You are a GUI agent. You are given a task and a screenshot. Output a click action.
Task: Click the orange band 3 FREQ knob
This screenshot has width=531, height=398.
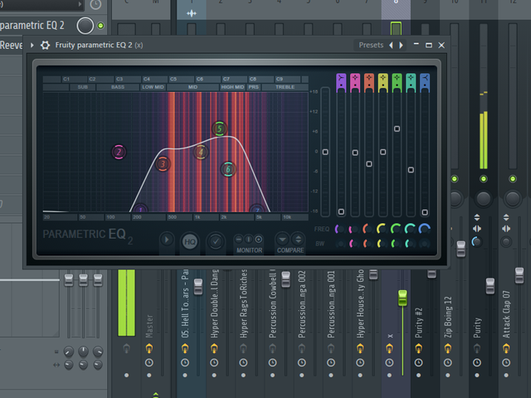368,229
